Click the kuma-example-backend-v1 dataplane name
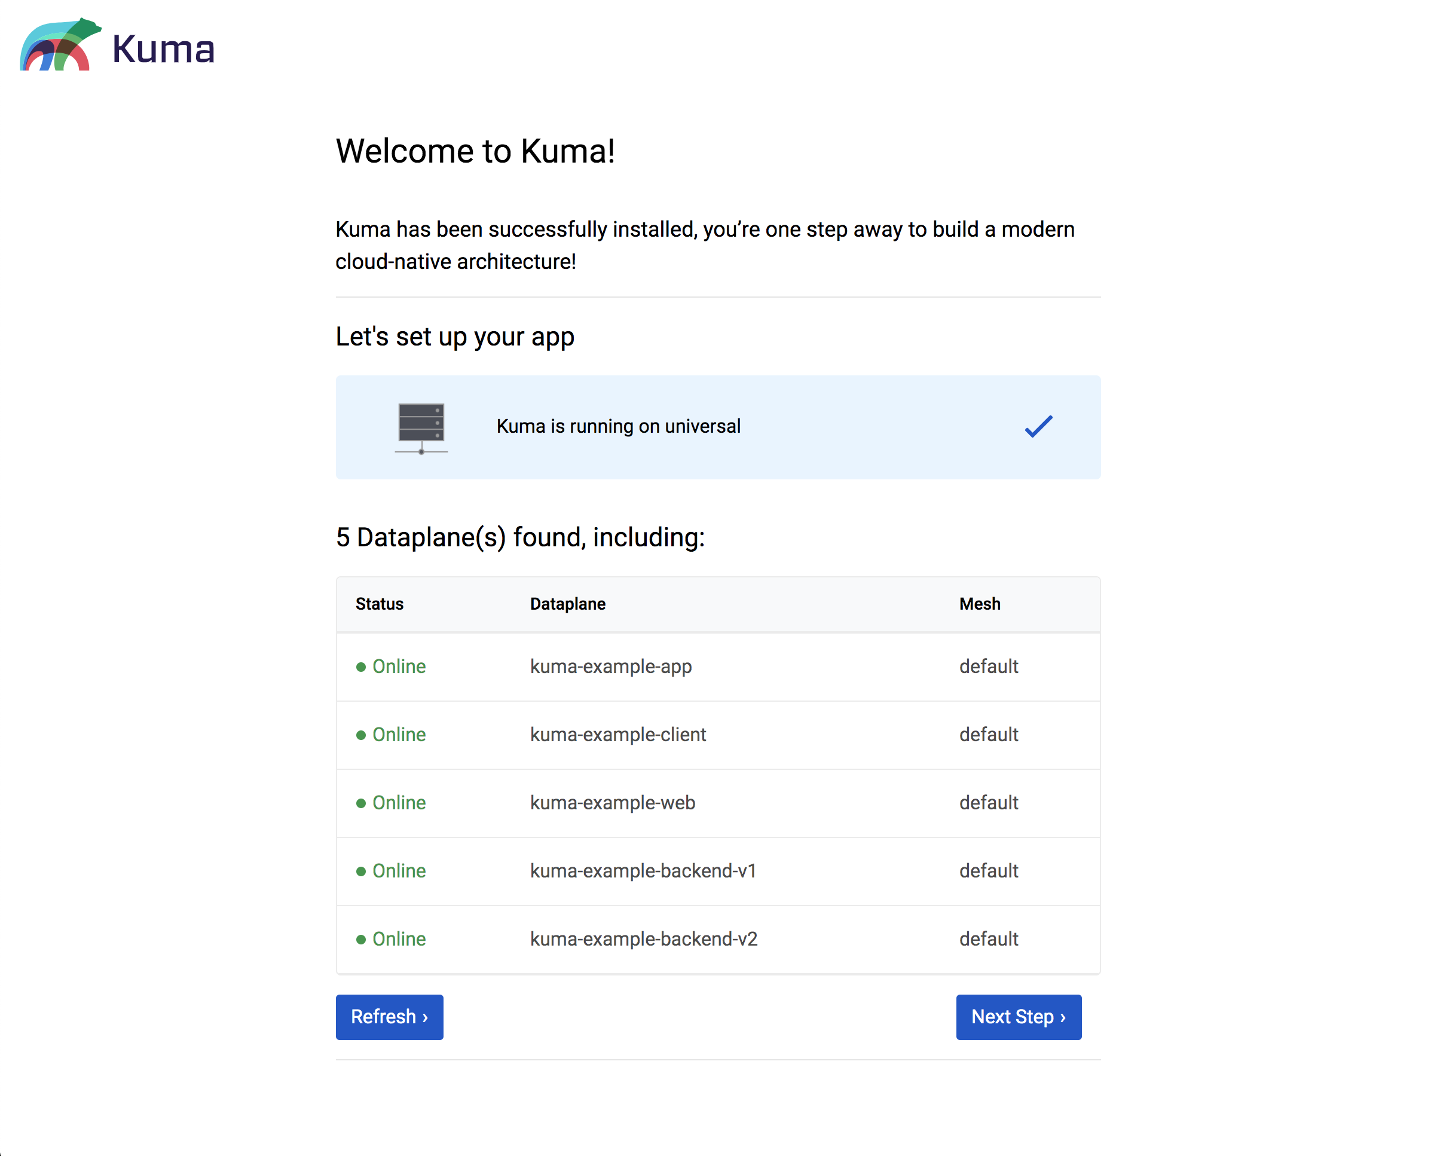 pyautogui.click(x=644, y=871)
